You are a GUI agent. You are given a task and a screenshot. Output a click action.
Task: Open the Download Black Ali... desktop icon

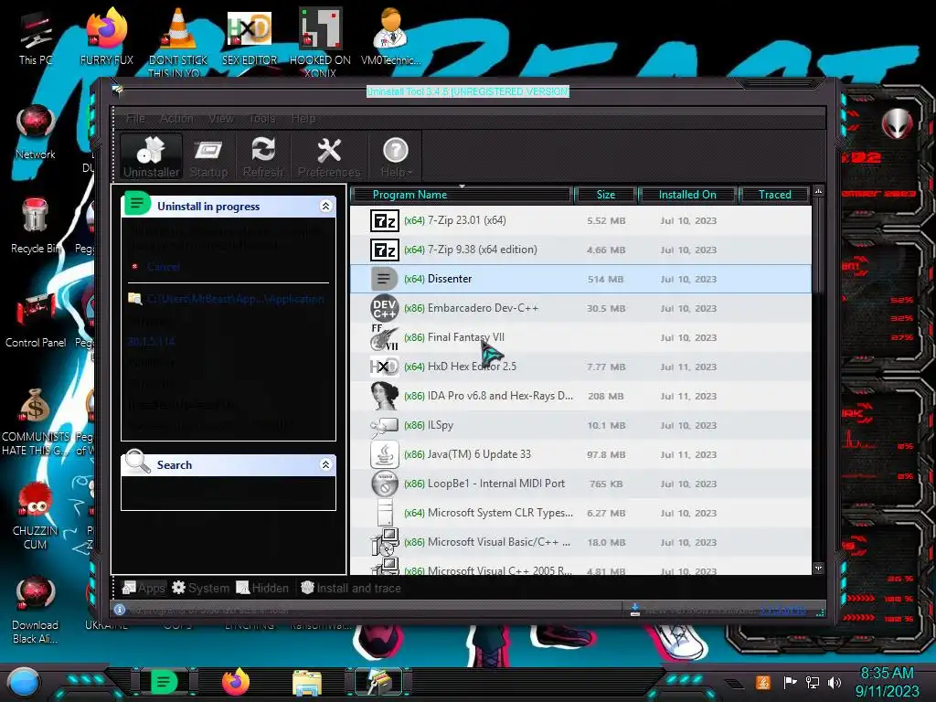coord(36,610)
